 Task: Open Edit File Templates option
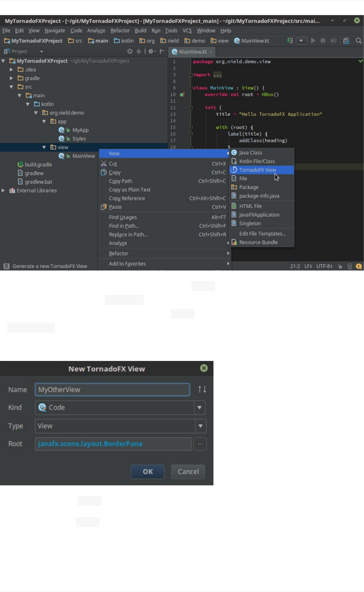pyautogui.click(x=262, y=234)
